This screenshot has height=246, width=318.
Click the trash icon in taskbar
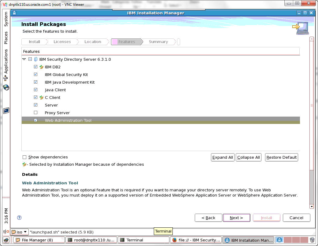pyautogui.click(x=312, y=240)
